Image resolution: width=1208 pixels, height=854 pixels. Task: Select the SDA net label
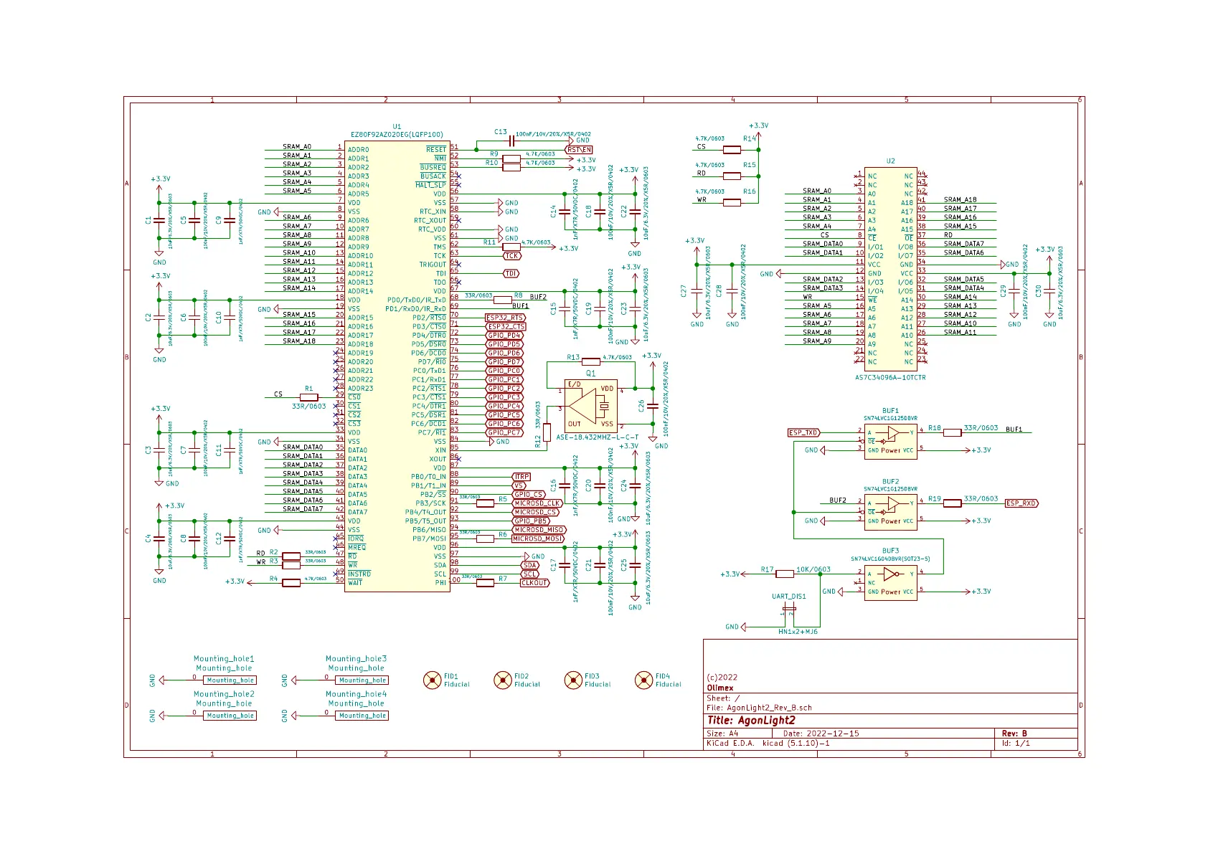530,565
